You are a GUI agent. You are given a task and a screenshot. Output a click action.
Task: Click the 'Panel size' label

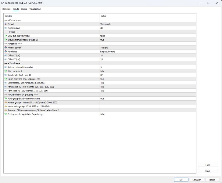click(x=12, y=52)
